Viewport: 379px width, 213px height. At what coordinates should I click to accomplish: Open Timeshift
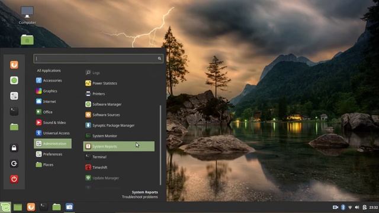click(x=119, y=167)
